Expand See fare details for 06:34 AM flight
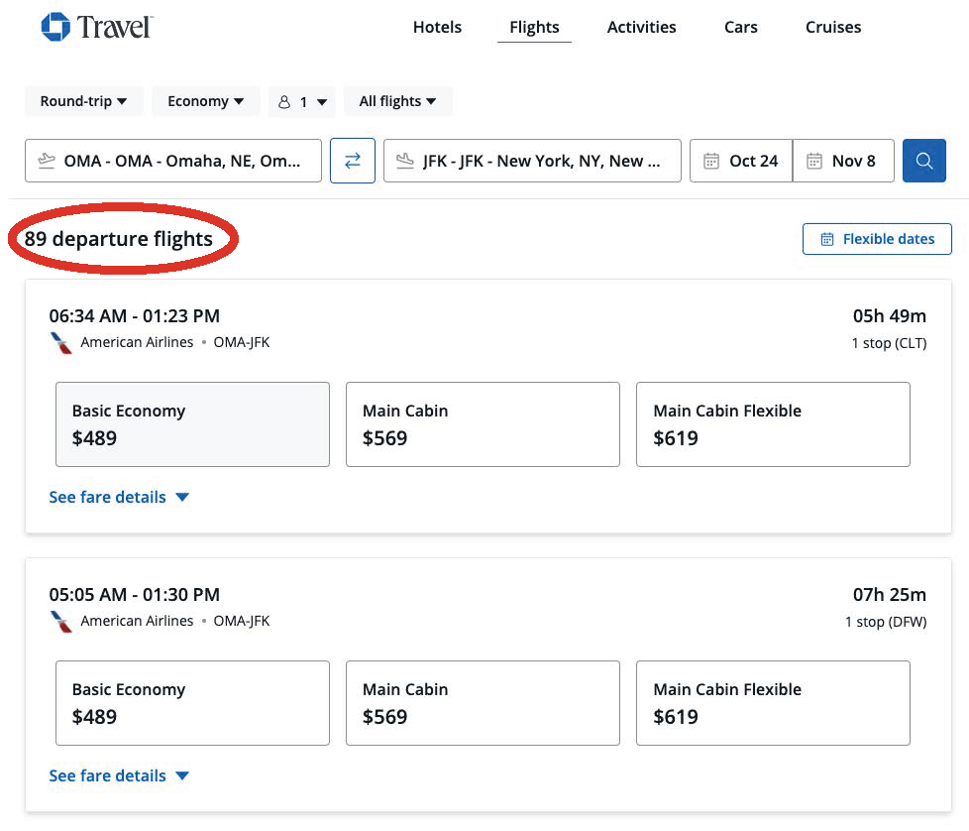 coord(119,497)
